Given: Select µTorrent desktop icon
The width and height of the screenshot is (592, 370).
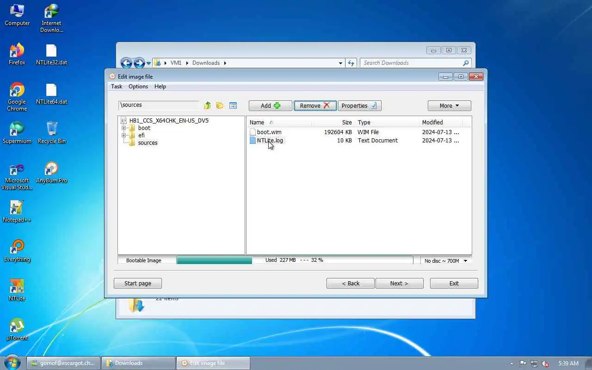Looking at the screenshot, I should (x=17, y=330).
